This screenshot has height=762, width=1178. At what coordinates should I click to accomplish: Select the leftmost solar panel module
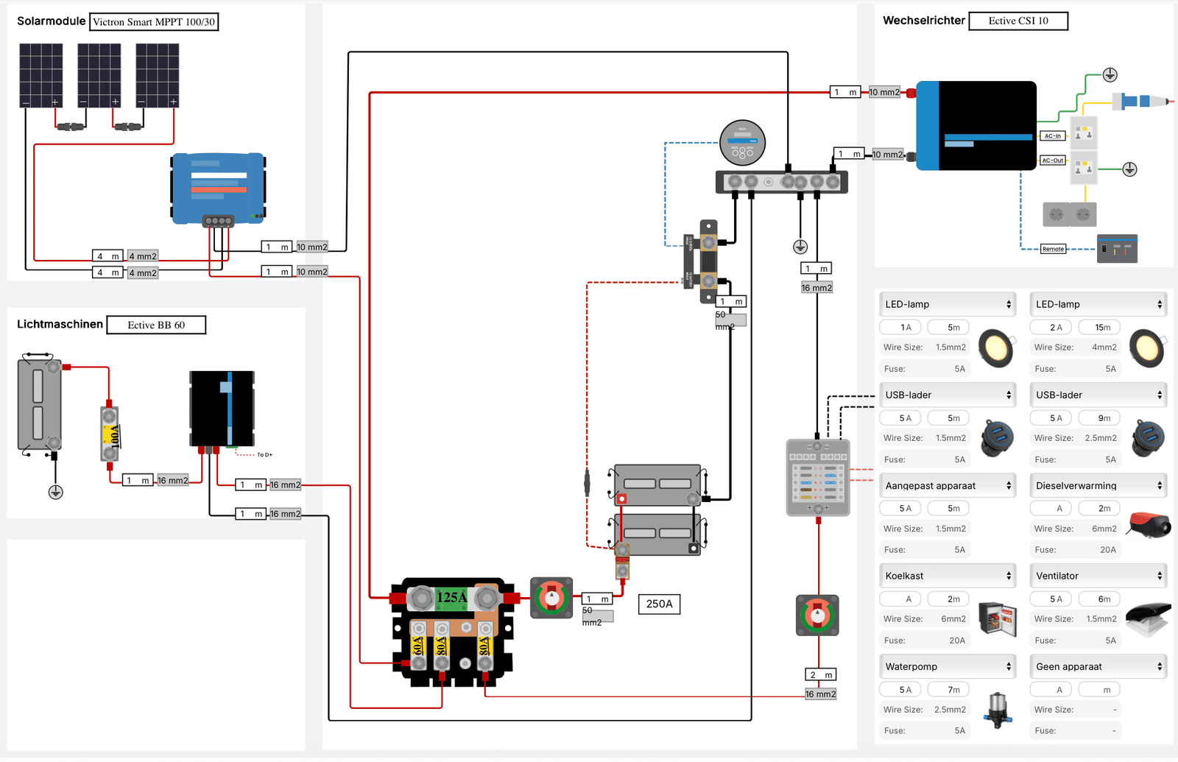pyautogui.click(x=42, y=77)
